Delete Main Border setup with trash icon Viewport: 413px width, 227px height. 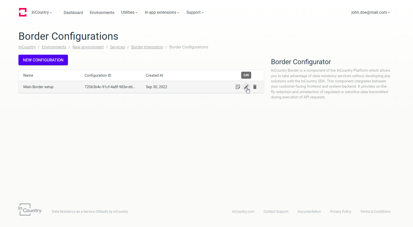pos(255,87)
